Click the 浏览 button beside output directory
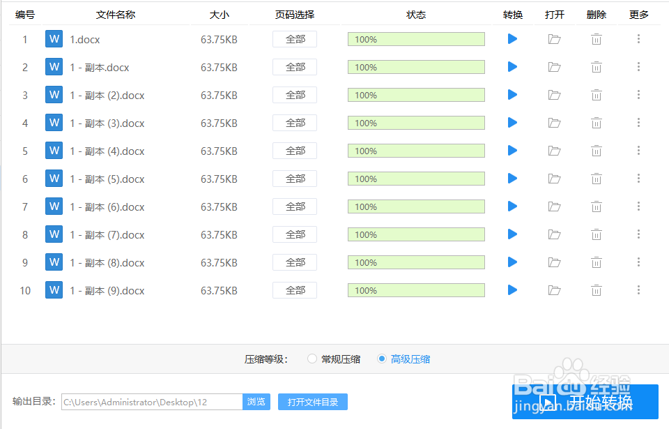 coord(256,402)
